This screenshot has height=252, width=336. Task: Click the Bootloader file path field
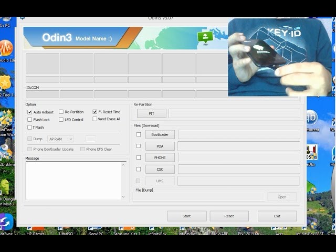point(239,134)
